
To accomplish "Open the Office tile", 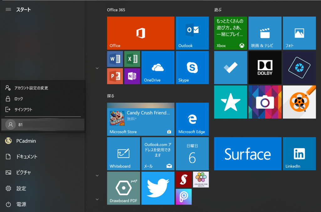I will point(141,33).
